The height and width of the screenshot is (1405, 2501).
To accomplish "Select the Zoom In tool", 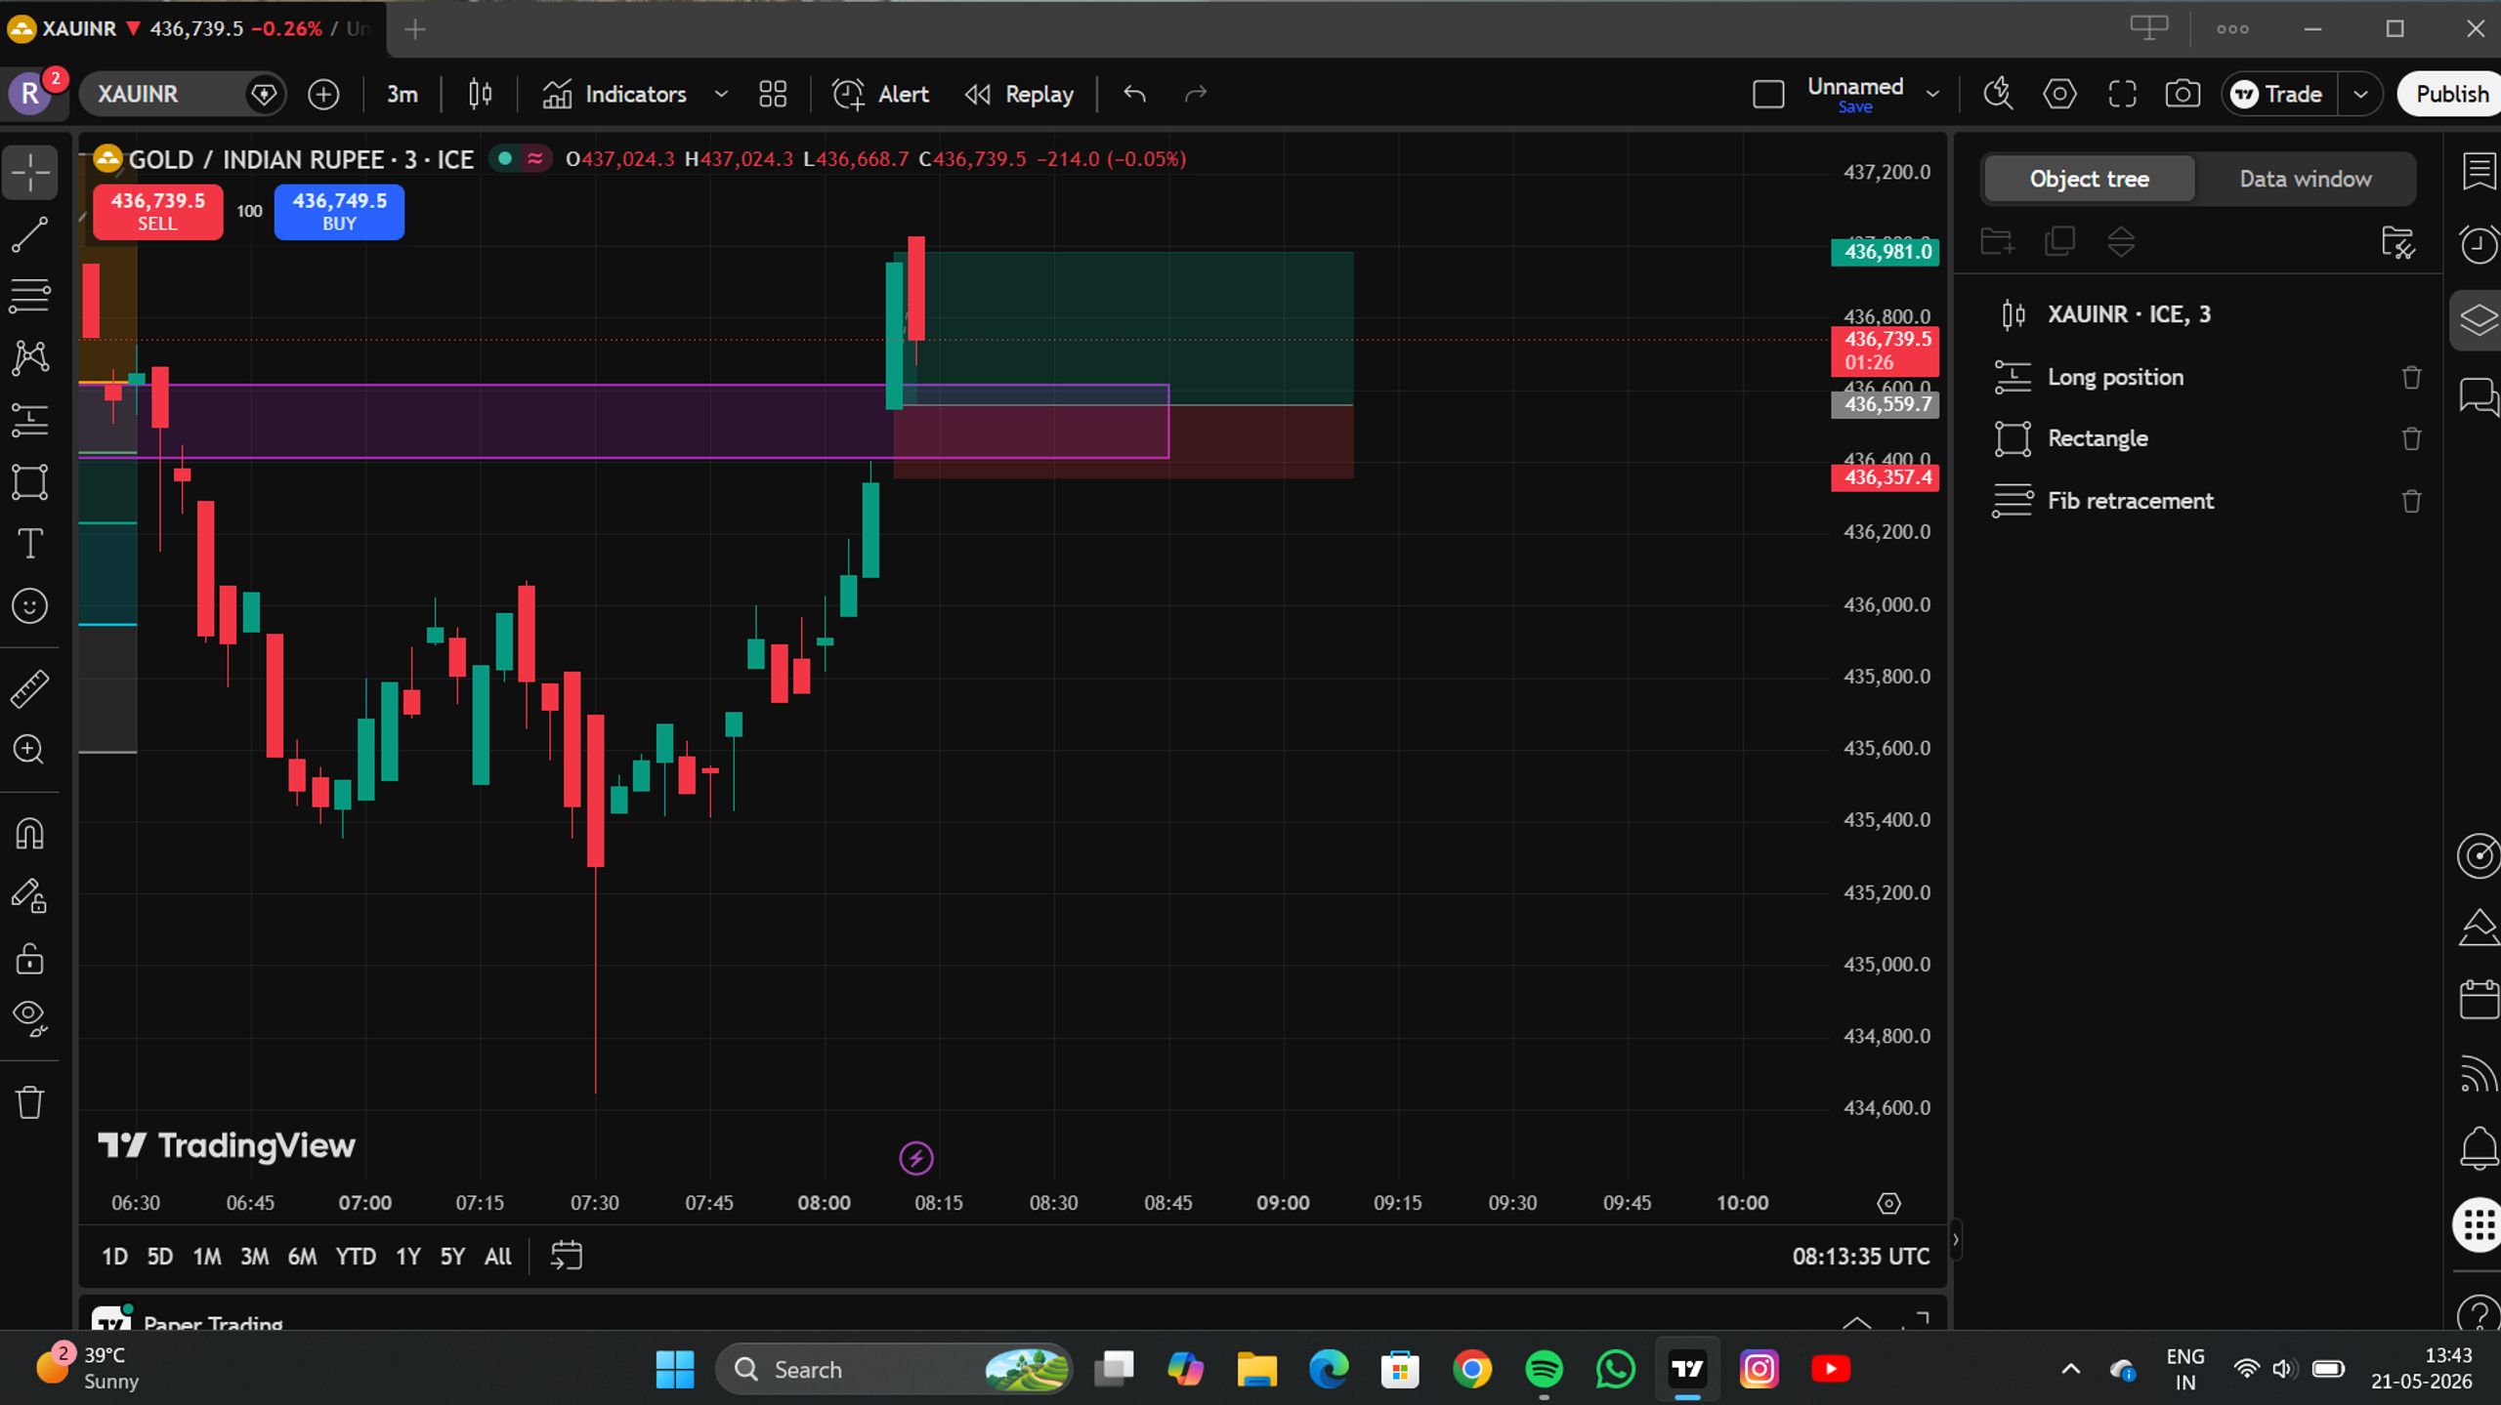I will coord(30,750).
